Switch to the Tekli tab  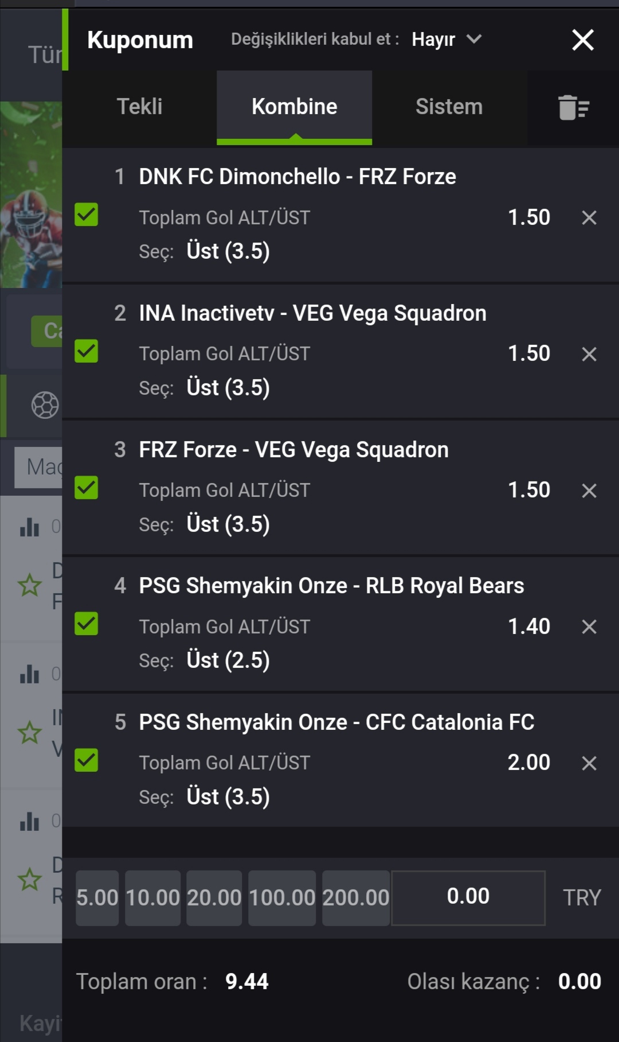139,107
